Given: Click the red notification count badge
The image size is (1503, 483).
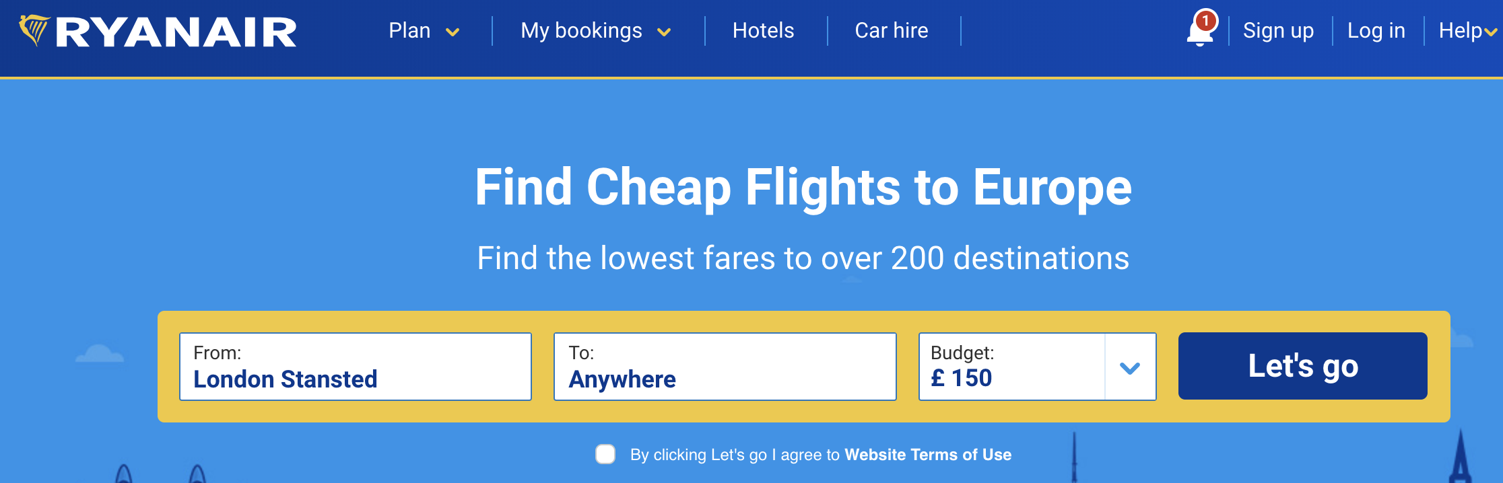Looking at the screenshot, I should [x=1205, y=20].
